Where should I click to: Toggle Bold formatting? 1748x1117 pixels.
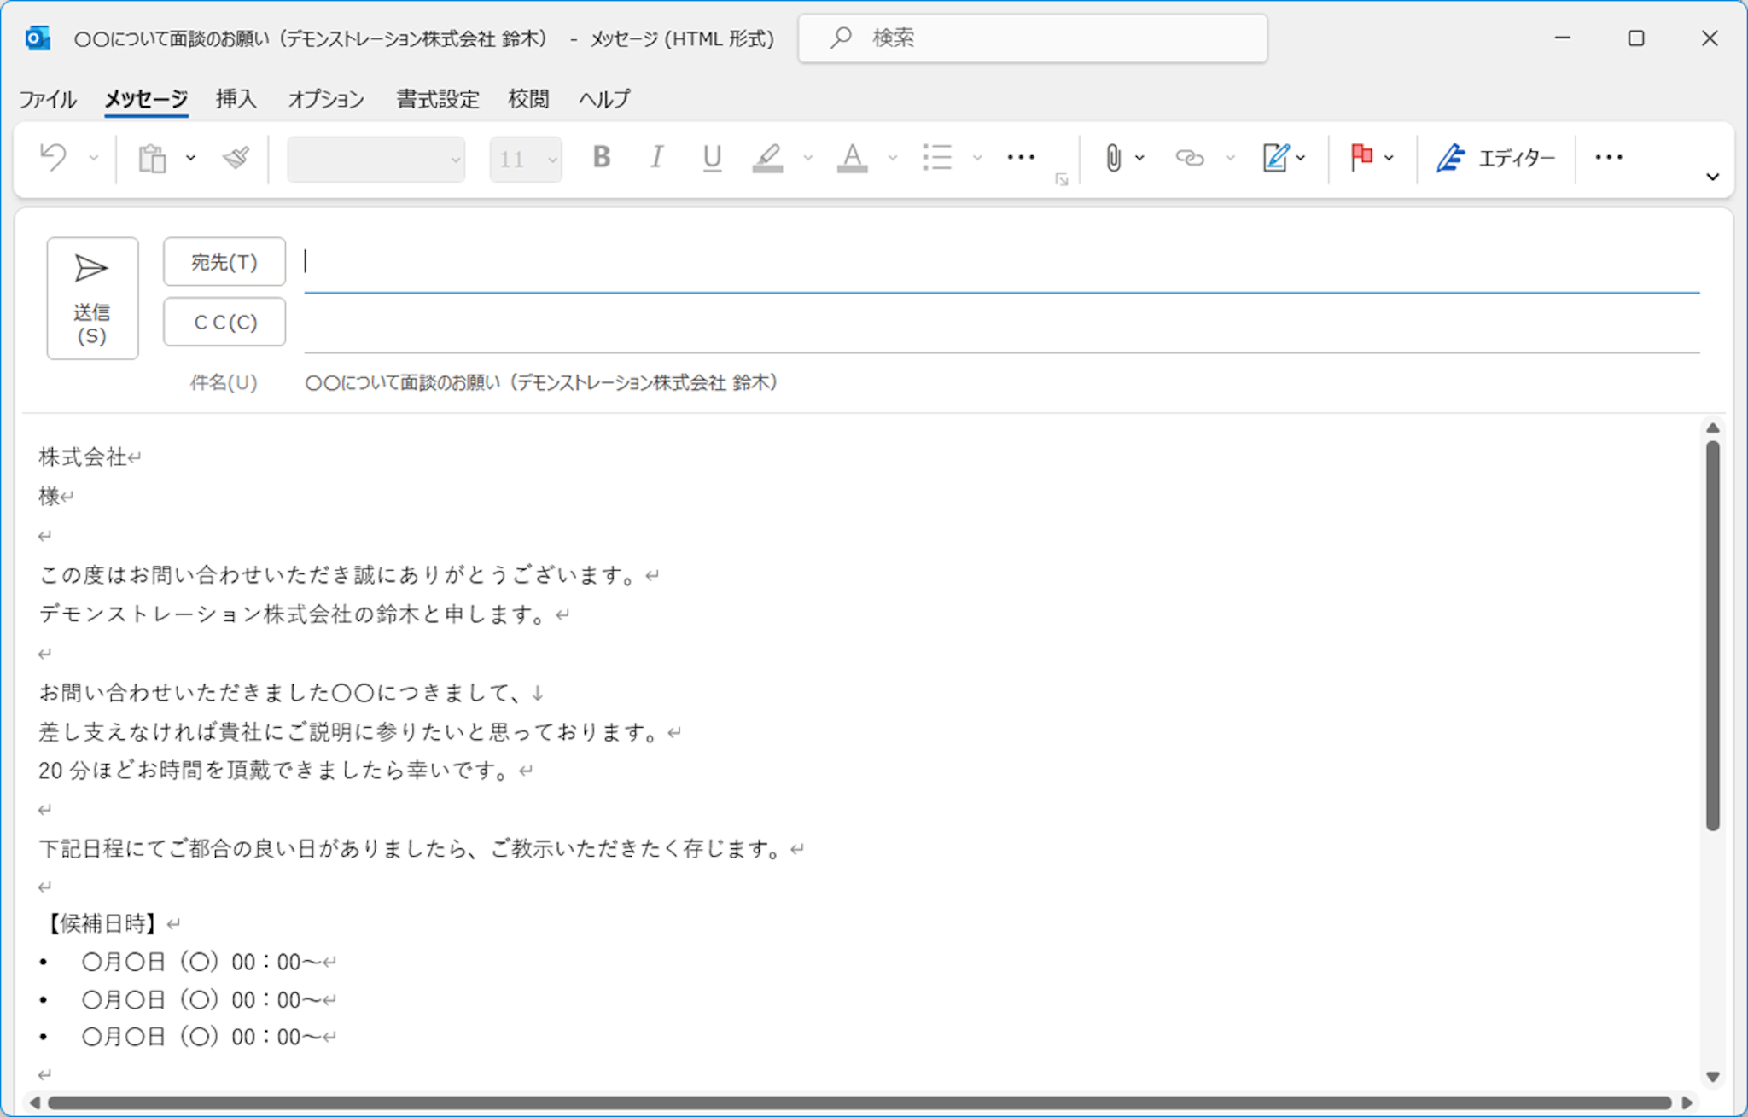(x=601, y=158)
